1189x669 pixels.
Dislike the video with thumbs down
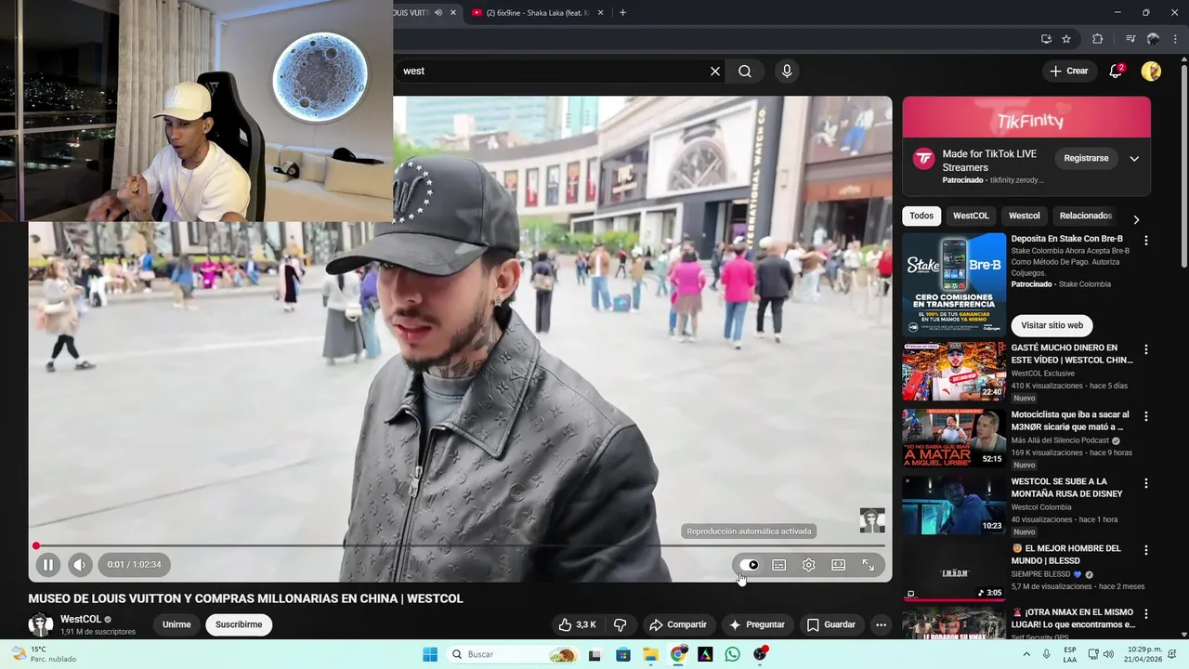click(x=621, y=624)
